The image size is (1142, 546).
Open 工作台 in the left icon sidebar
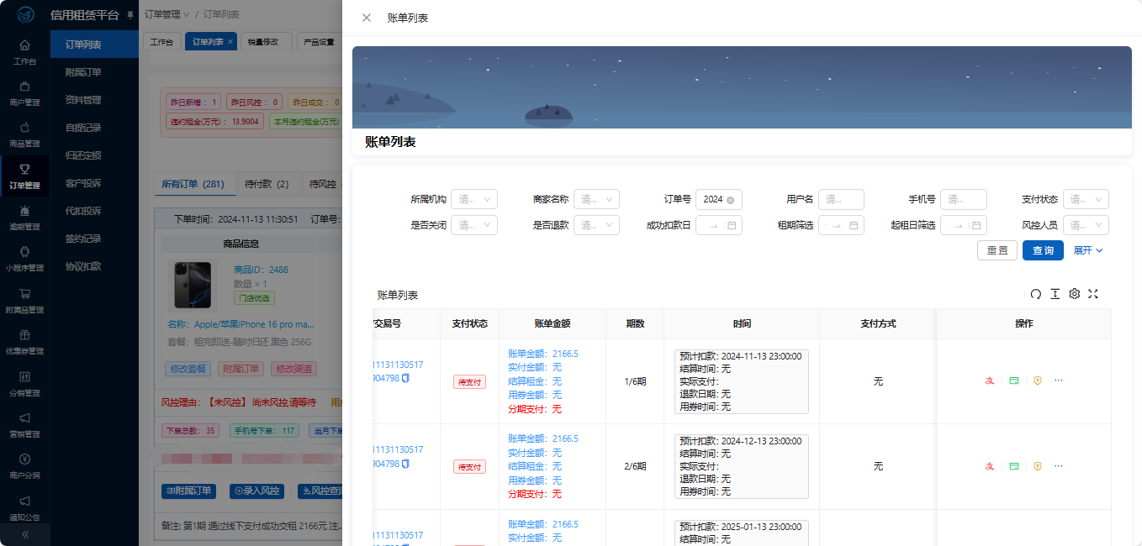point(24,52)
